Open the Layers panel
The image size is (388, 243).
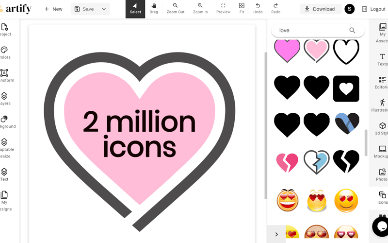pos(5,99)
